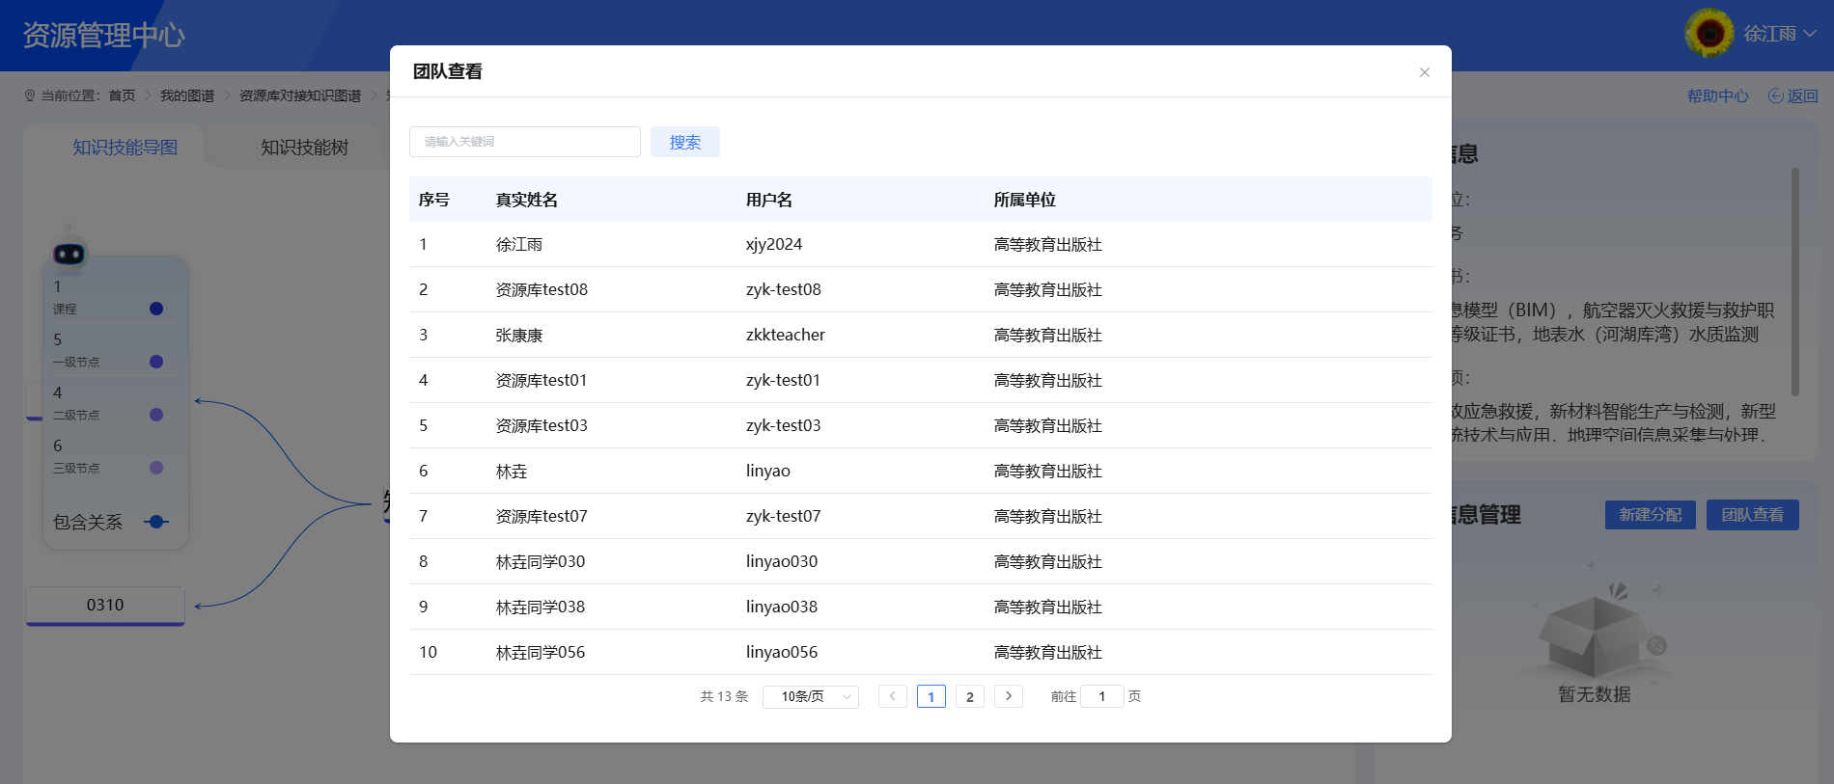
Task: Open 帮助中心 link
Action: 1717,95
